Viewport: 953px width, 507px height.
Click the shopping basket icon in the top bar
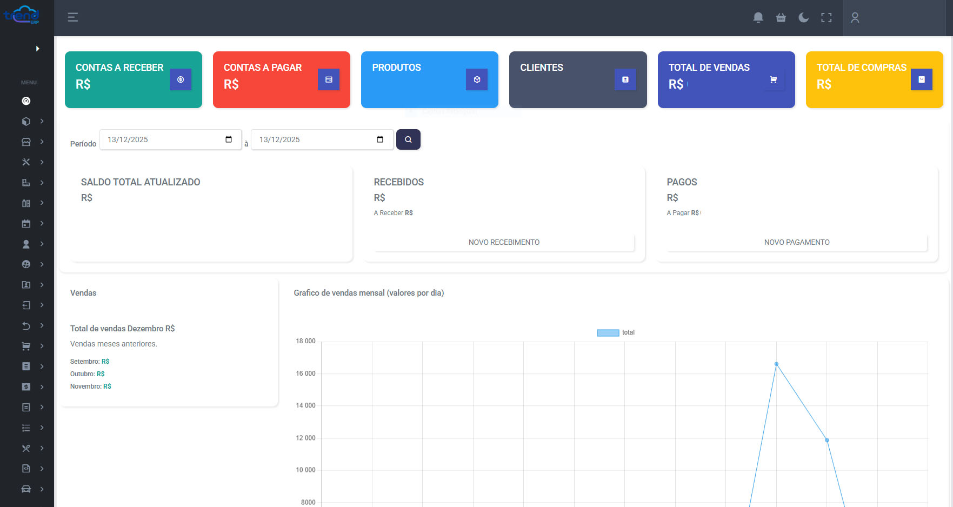[781, 17]
